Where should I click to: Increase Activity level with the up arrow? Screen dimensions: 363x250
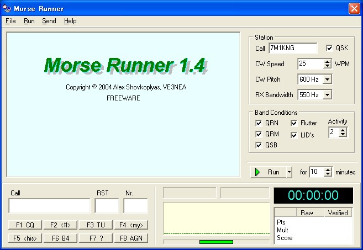coord(343,130)
